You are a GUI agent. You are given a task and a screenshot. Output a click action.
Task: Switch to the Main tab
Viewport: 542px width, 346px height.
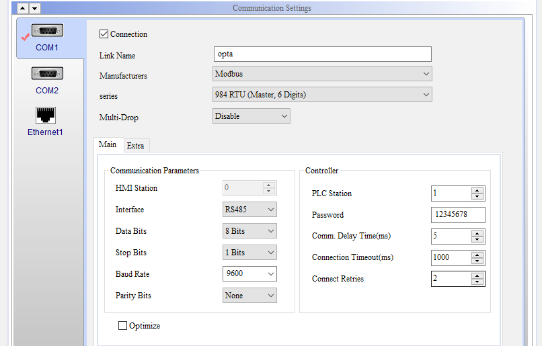108,144
